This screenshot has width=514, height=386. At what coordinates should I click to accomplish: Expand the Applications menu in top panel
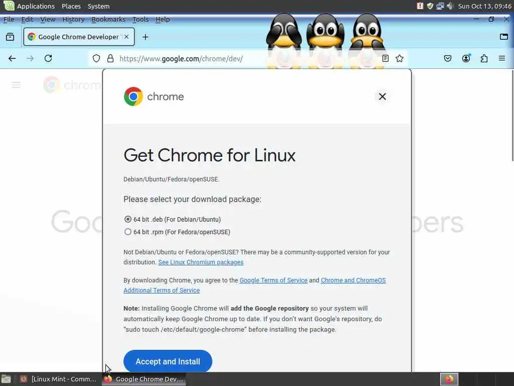tap(36, 6)
